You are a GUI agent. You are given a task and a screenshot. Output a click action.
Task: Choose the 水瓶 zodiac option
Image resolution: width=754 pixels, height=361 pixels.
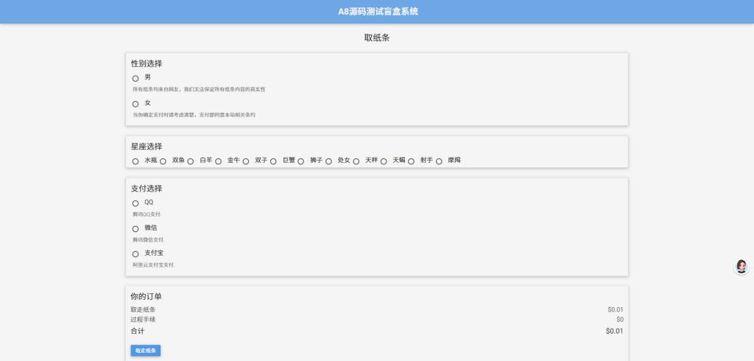(x=135, y=161)
